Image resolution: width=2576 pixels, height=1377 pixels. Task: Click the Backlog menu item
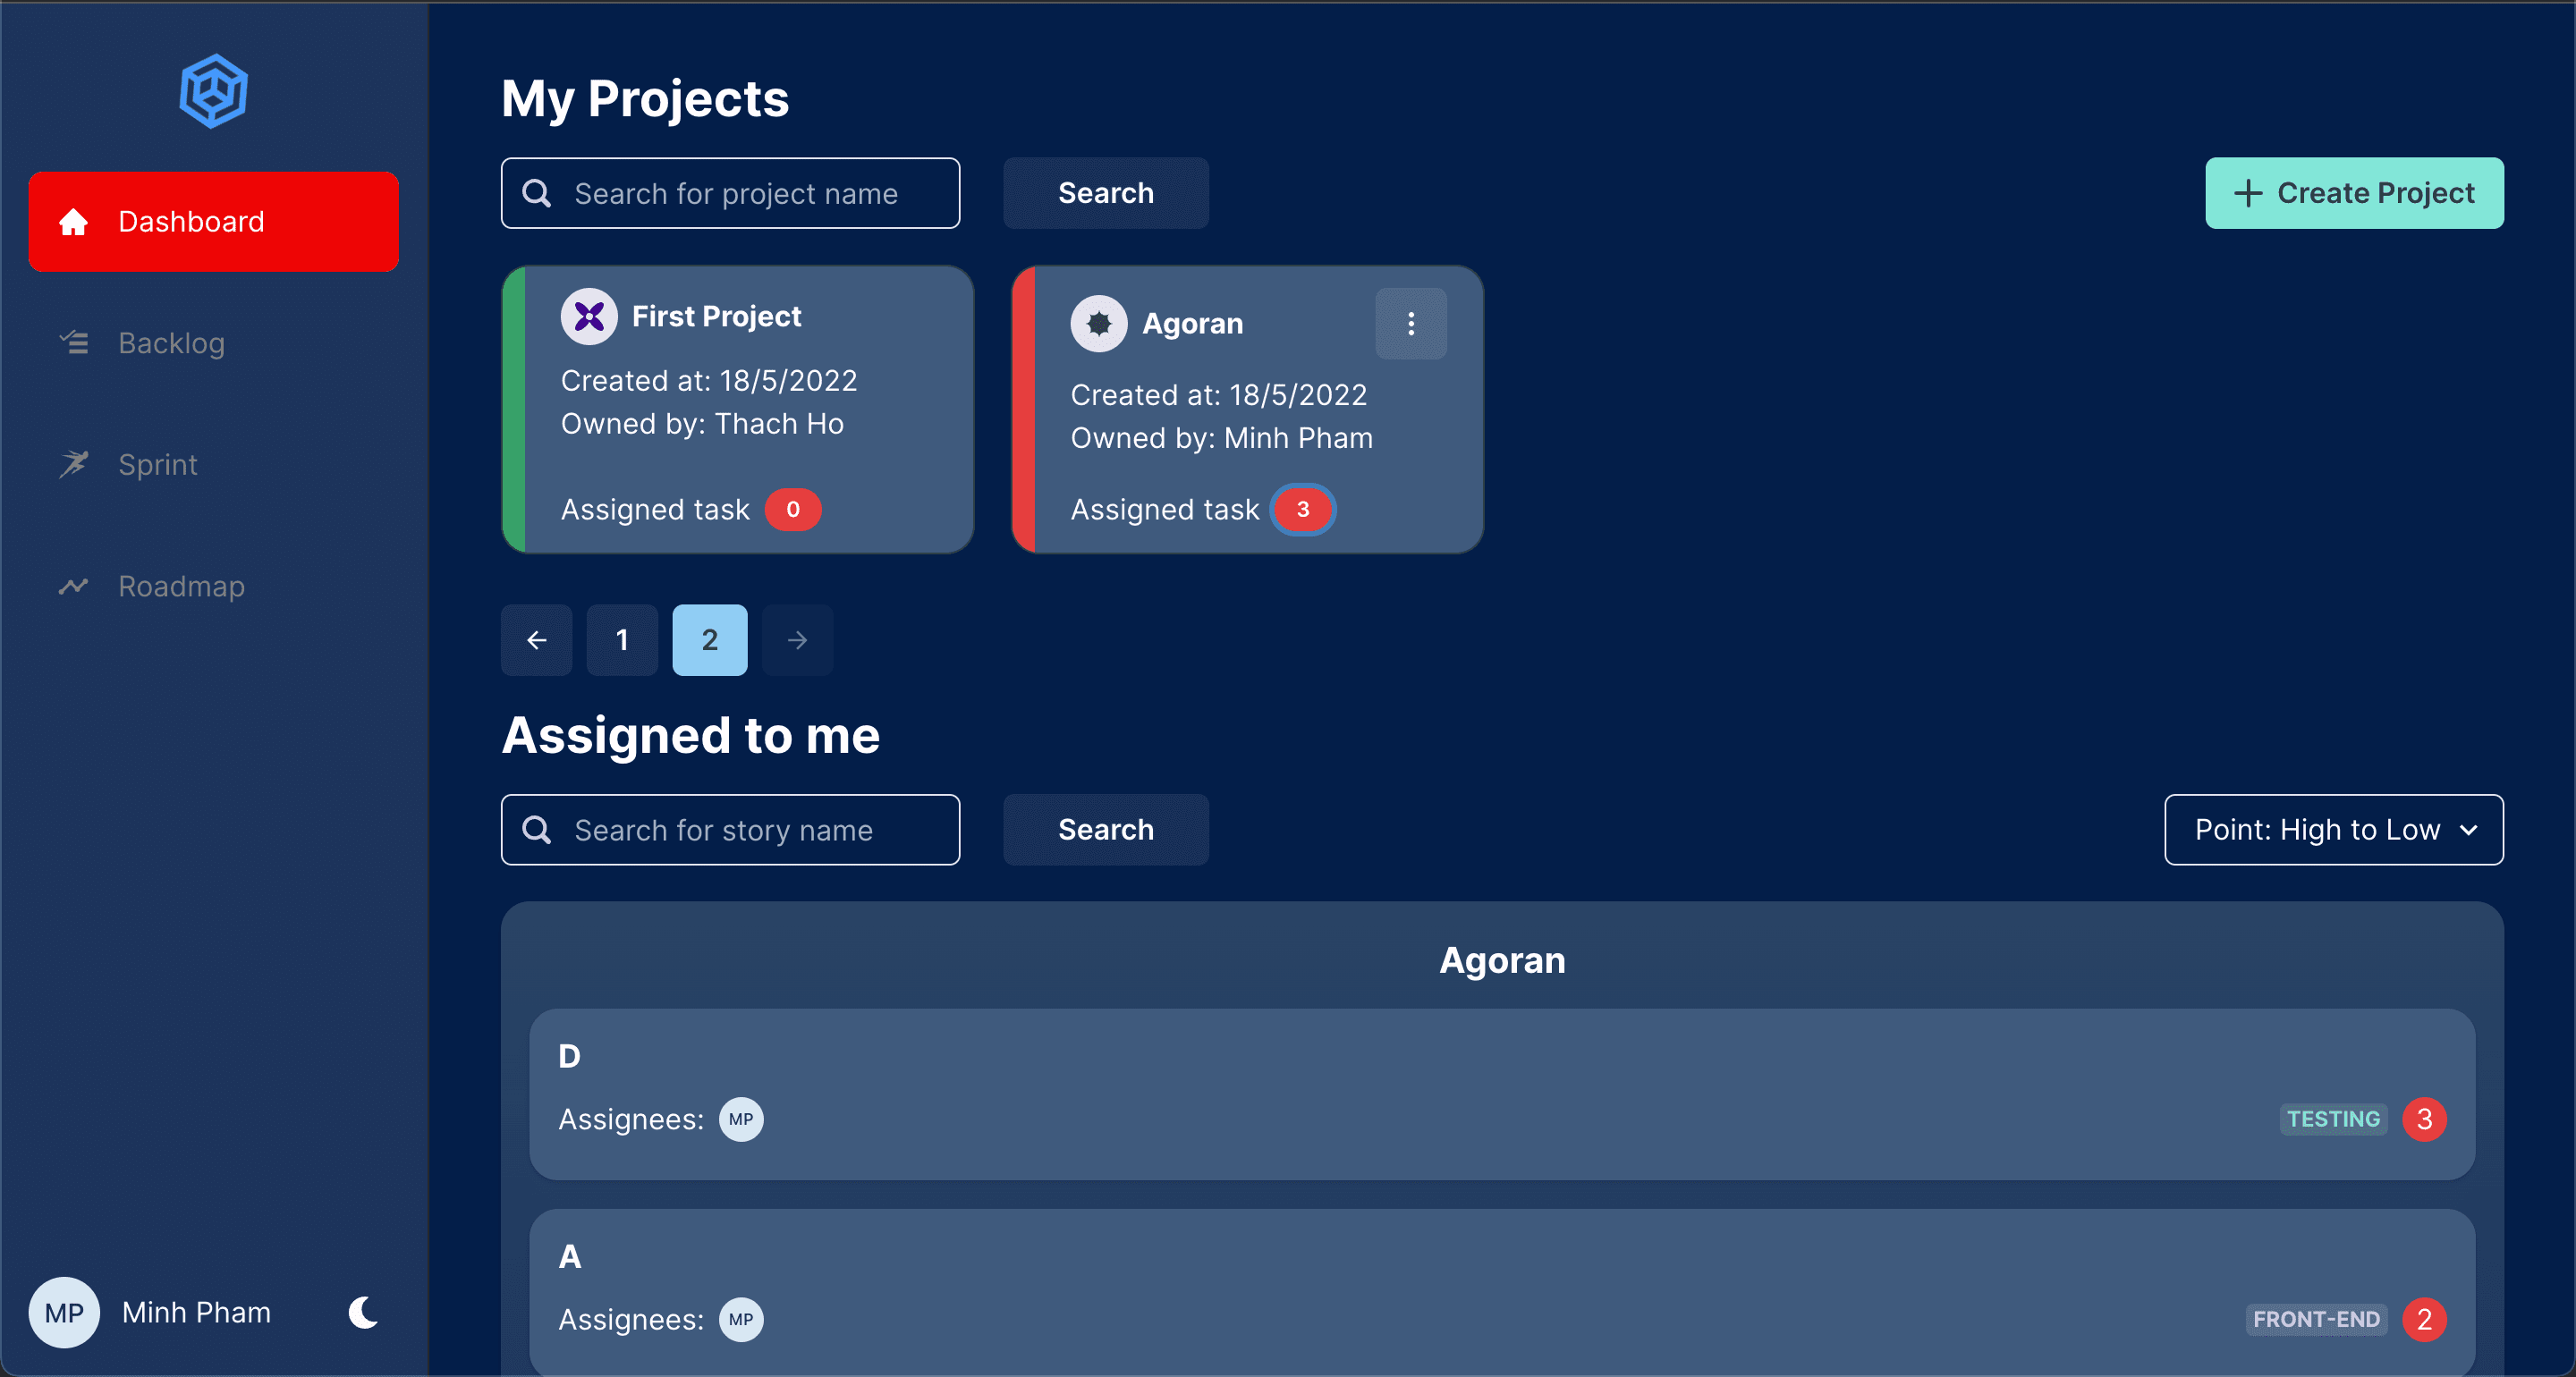(x=169, y=342)
